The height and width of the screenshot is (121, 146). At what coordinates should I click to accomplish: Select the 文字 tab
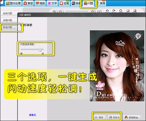pyautogui.click(x=52, y=3)
